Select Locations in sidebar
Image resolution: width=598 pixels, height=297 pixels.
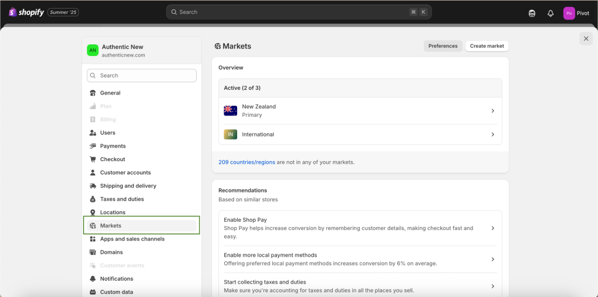142,212
